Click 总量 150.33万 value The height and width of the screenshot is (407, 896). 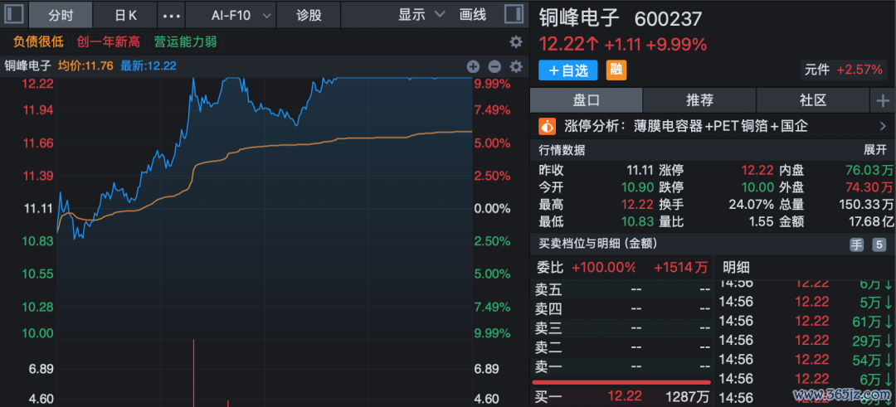867,205
